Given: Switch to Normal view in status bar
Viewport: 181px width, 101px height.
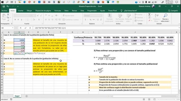Looking at the screenshot, I should 144,99.
